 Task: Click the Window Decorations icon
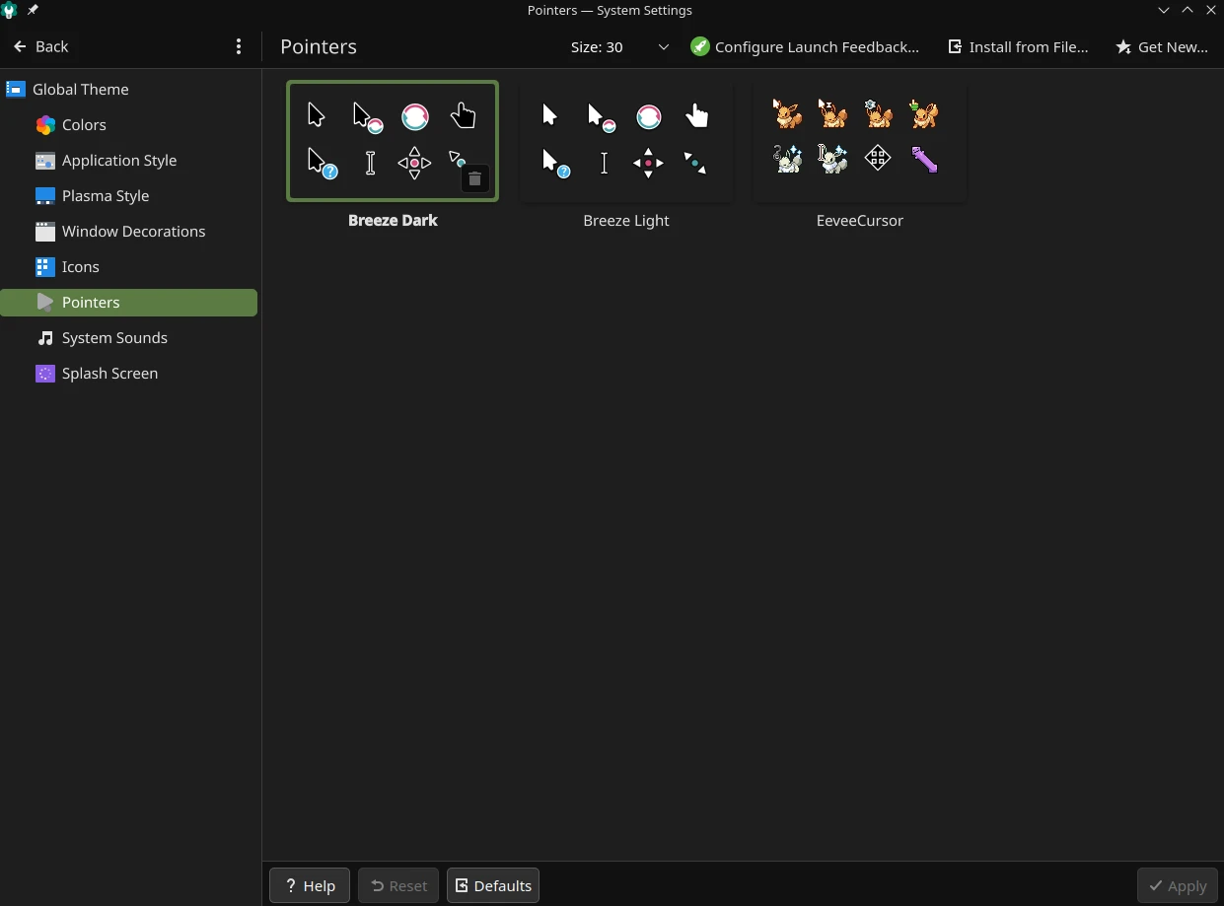[x=45, y=232]
